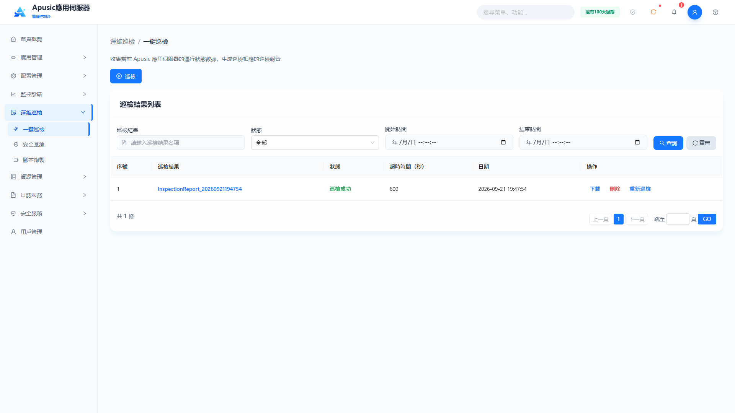Focus the 巡檢結果 name input field
The image size is (735, 413).
tap(181, 143)
